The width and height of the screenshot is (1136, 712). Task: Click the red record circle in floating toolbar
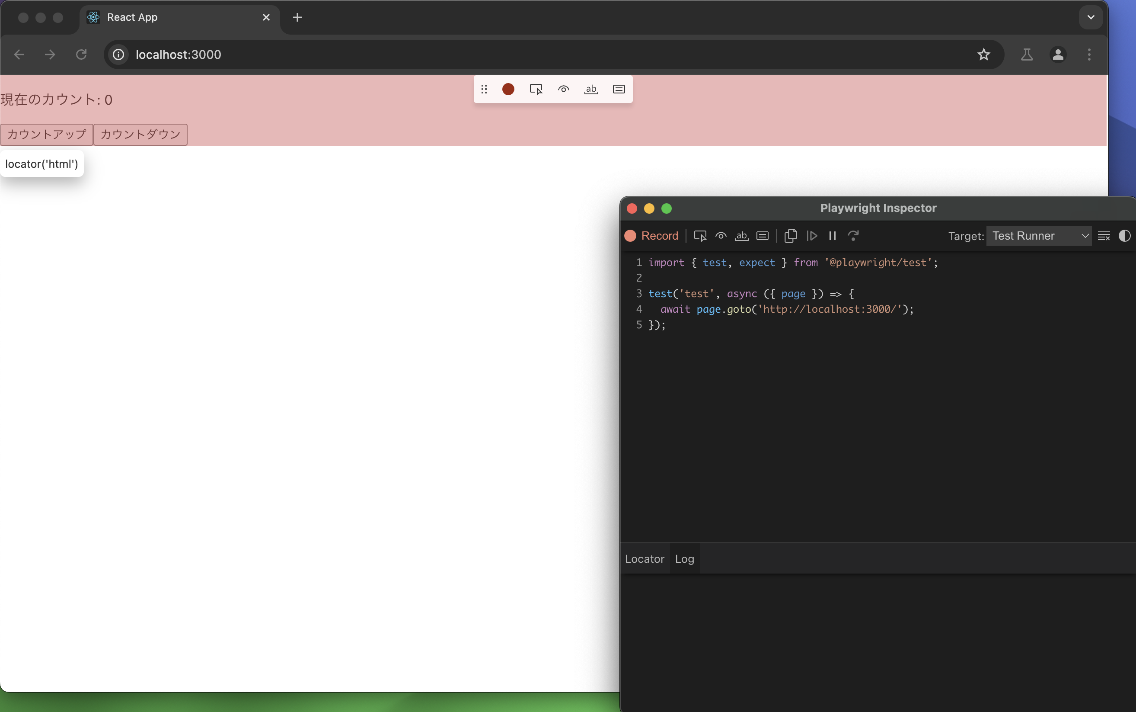click(508, 89)
